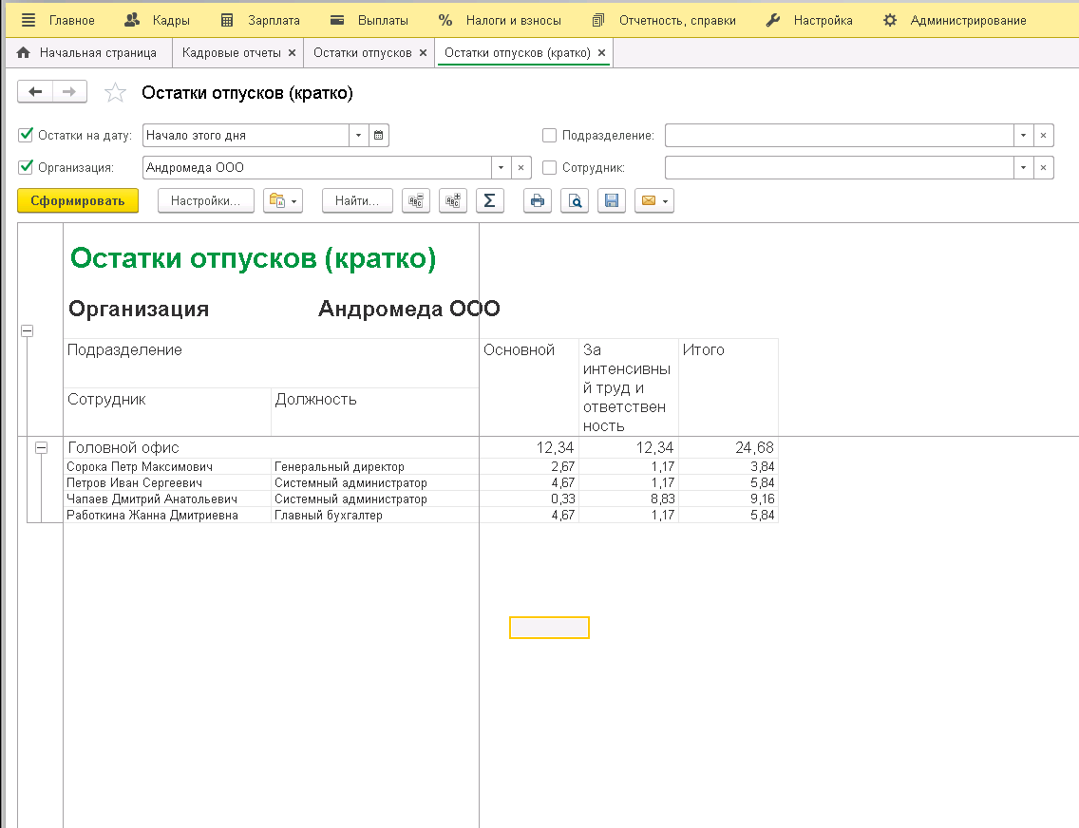Viewport: 1079px width, 828px height.
Task: Uncheck the 'Остатки на дату' checkbox
Action: (x=26, y=136)
